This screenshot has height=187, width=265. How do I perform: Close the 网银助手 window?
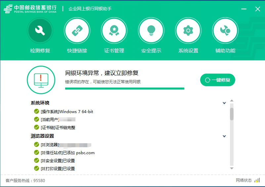pos(258,9)
